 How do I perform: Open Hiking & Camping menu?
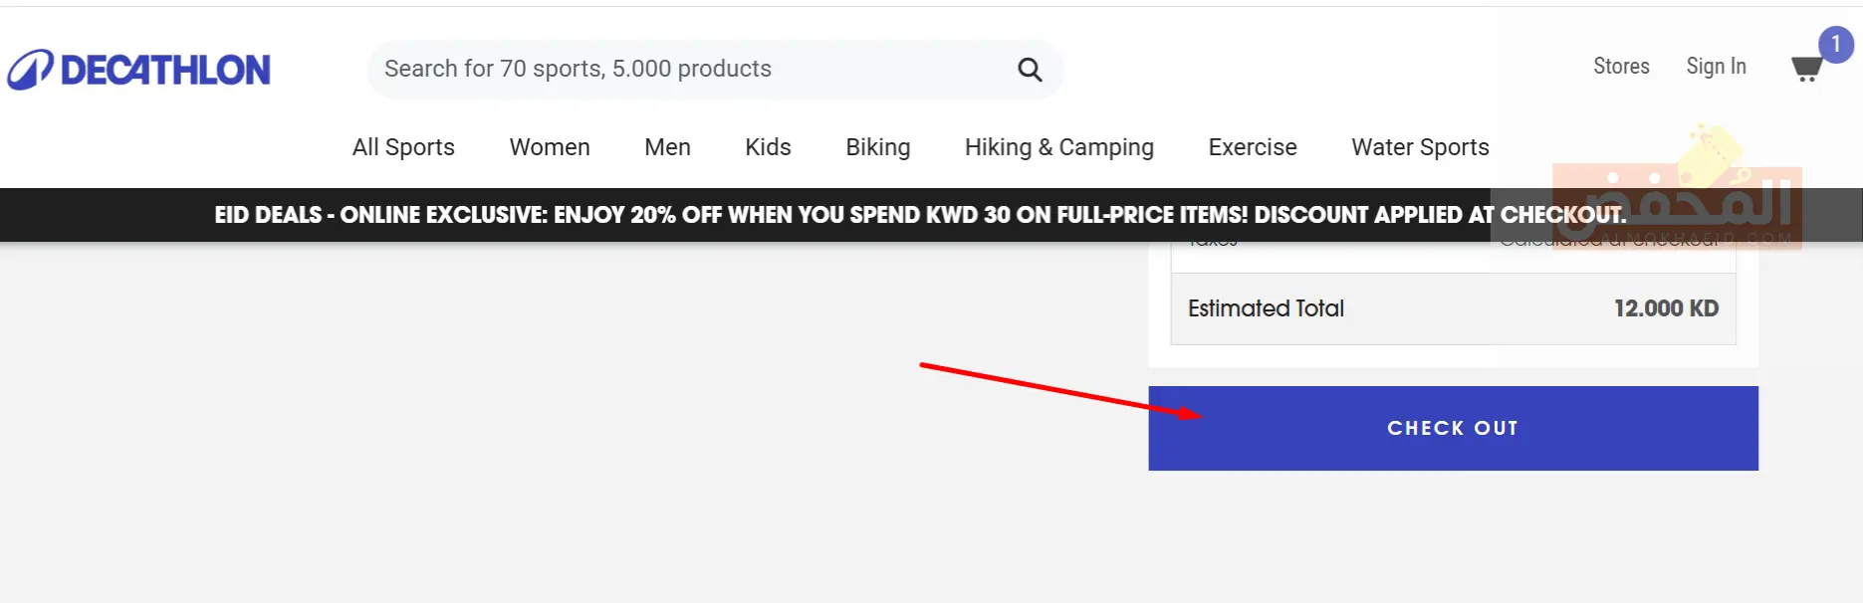[x=1058, y=147]
